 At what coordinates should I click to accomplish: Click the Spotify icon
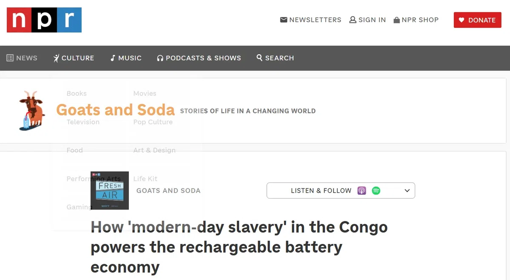click(x=376, y=190)
